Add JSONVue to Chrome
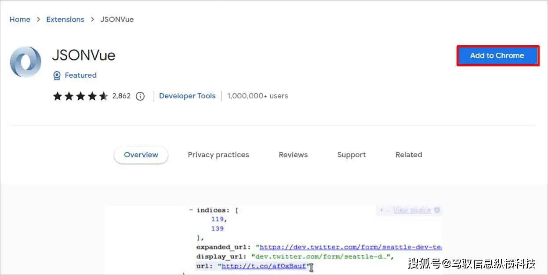Viewport: 548px width, 275px height. 497,56
